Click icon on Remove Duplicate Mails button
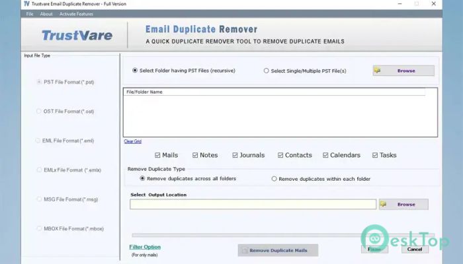This screenshot has height=264, width=463. point(245,250)
